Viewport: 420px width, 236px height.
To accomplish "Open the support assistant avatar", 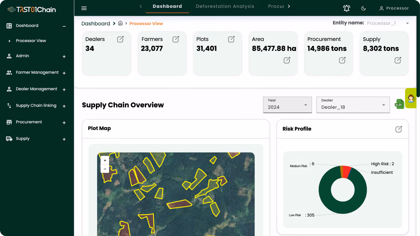I will click(x=411, y=98).
